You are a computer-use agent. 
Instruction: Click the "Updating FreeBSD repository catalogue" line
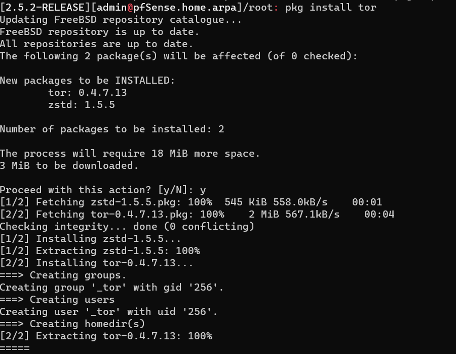pos(121,20)
